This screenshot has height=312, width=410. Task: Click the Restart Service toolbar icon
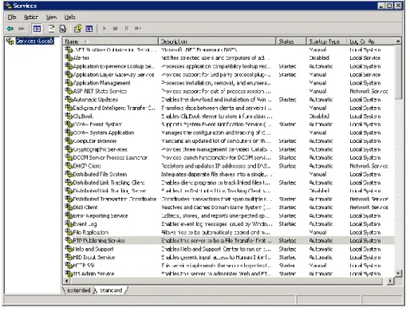pos(138,29)
